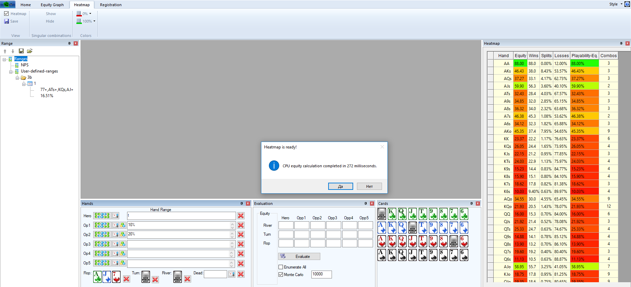The width and height of the screenshot is (631, 287).
Task: Click the Да button in the dialog
Action: point(340,186)
